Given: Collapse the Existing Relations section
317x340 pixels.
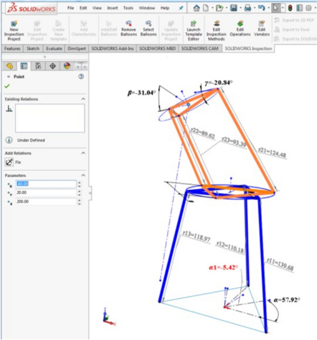Looking at the screenshot, I should pos(83,99).
